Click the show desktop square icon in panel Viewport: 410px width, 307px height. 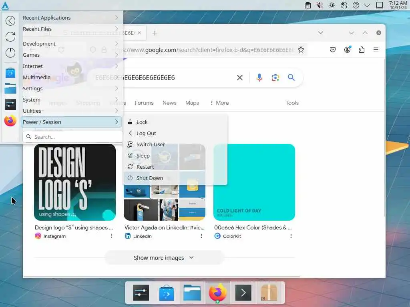pos(380,5)
